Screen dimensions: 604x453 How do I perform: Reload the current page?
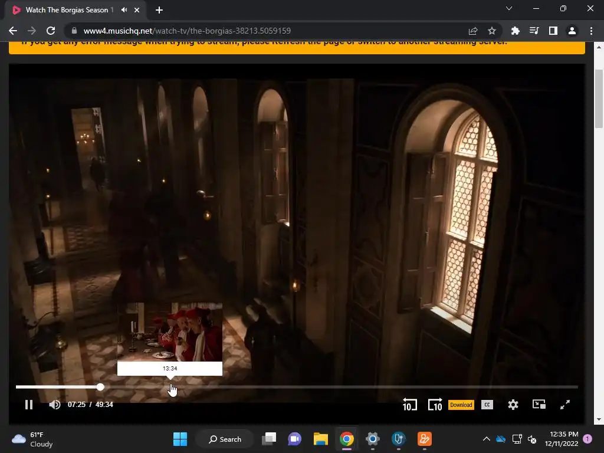coord(51,31)
